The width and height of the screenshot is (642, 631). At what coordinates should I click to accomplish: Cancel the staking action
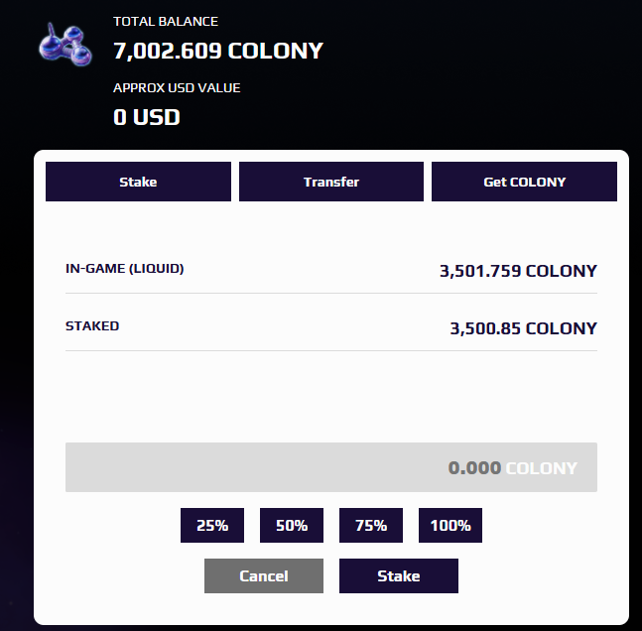click(264, 575)
